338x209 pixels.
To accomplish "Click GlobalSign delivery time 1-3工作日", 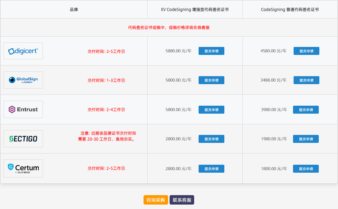I will (106, 80).
